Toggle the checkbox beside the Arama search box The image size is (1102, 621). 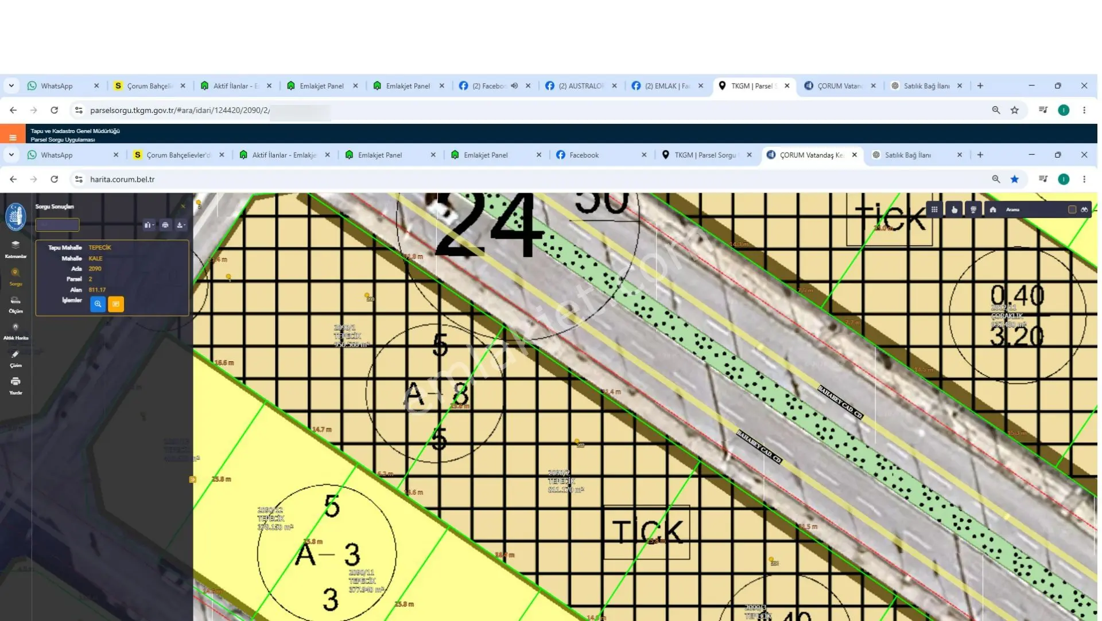[x=1072, y=209]
